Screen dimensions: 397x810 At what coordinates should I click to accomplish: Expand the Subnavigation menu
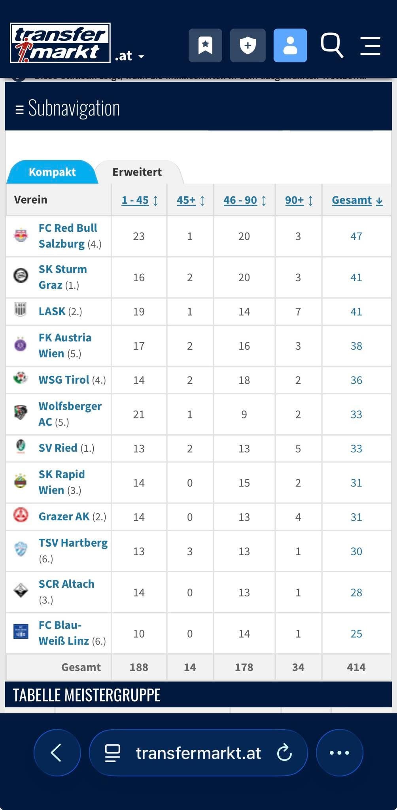[x=67, y=108]
